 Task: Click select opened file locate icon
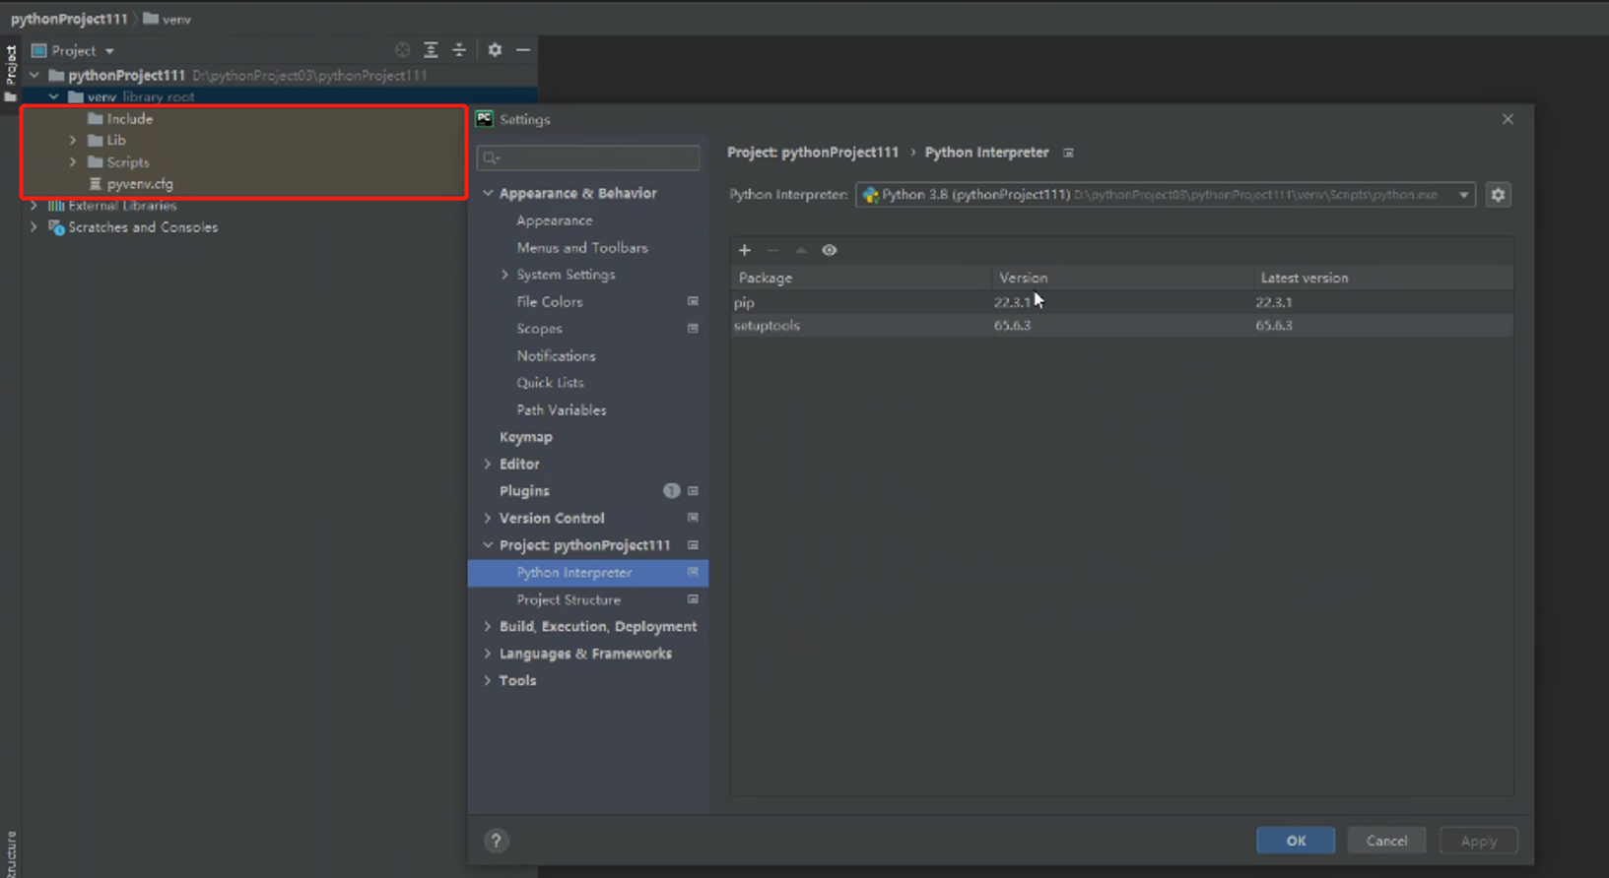click(x=402, y=50)
